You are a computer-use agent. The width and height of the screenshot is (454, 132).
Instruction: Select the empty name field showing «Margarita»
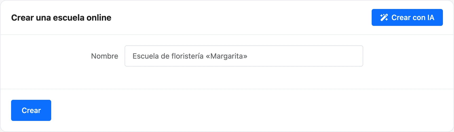point(244,56)
